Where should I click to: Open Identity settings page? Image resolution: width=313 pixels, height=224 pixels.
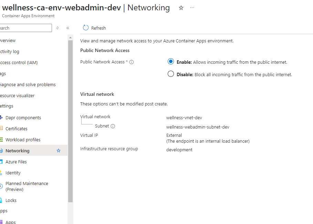13,173
